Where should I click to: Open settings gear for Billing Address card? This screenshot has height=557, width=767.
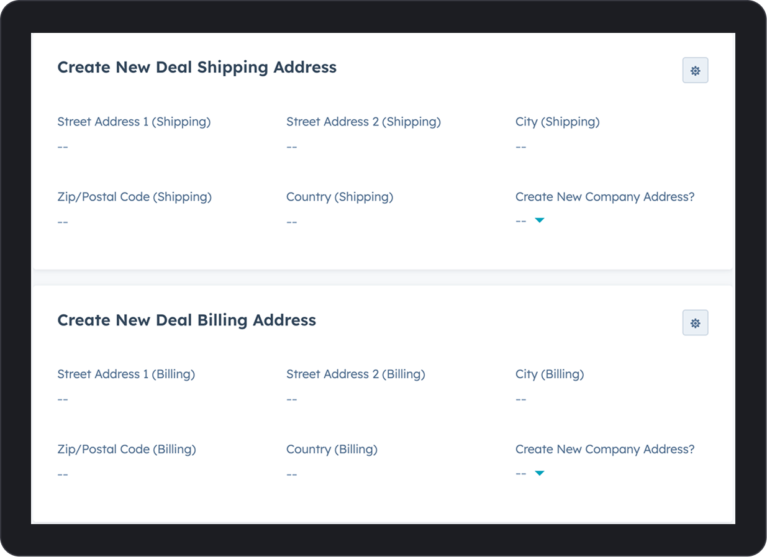point(695,323)
